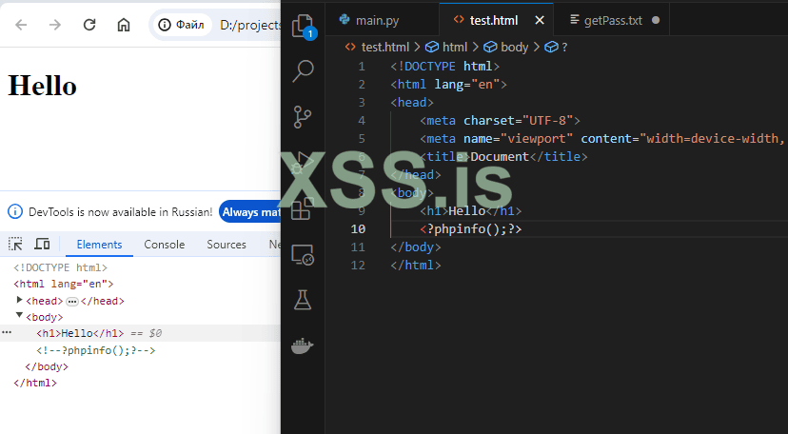Select the closing </body> tag in DevTools
The image size is (788, 434).
[47, 366]
